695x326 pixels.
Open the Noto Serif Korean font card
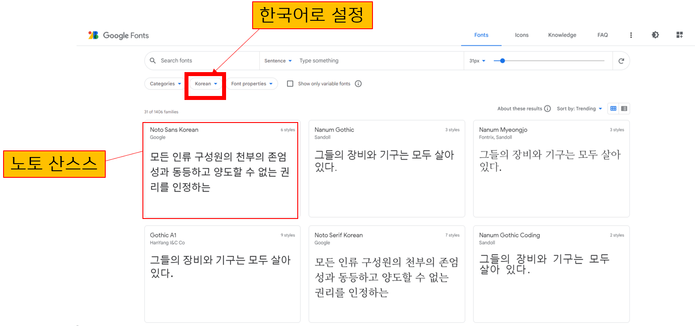[387, 274]
